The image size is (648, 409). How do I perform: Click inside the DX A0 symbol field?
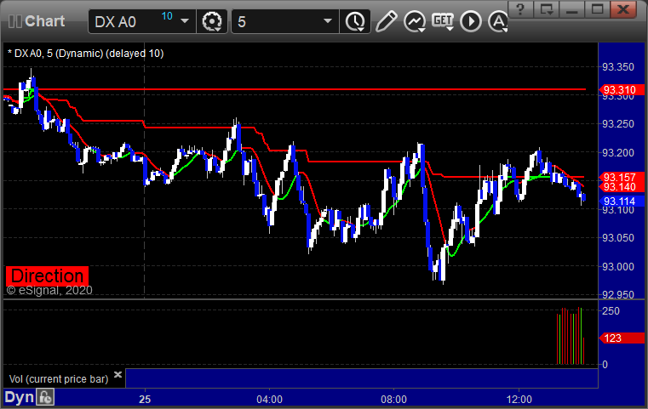click(x=132, y=21)
